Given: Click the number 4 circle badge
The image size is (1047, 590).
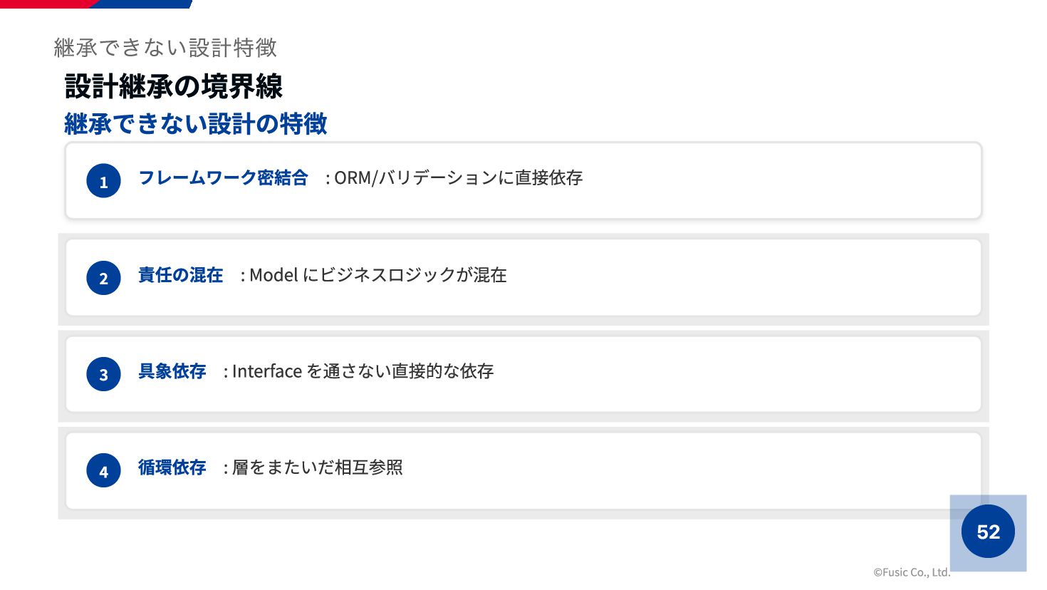Looking at the screenshot, I should tap(103, 470).
